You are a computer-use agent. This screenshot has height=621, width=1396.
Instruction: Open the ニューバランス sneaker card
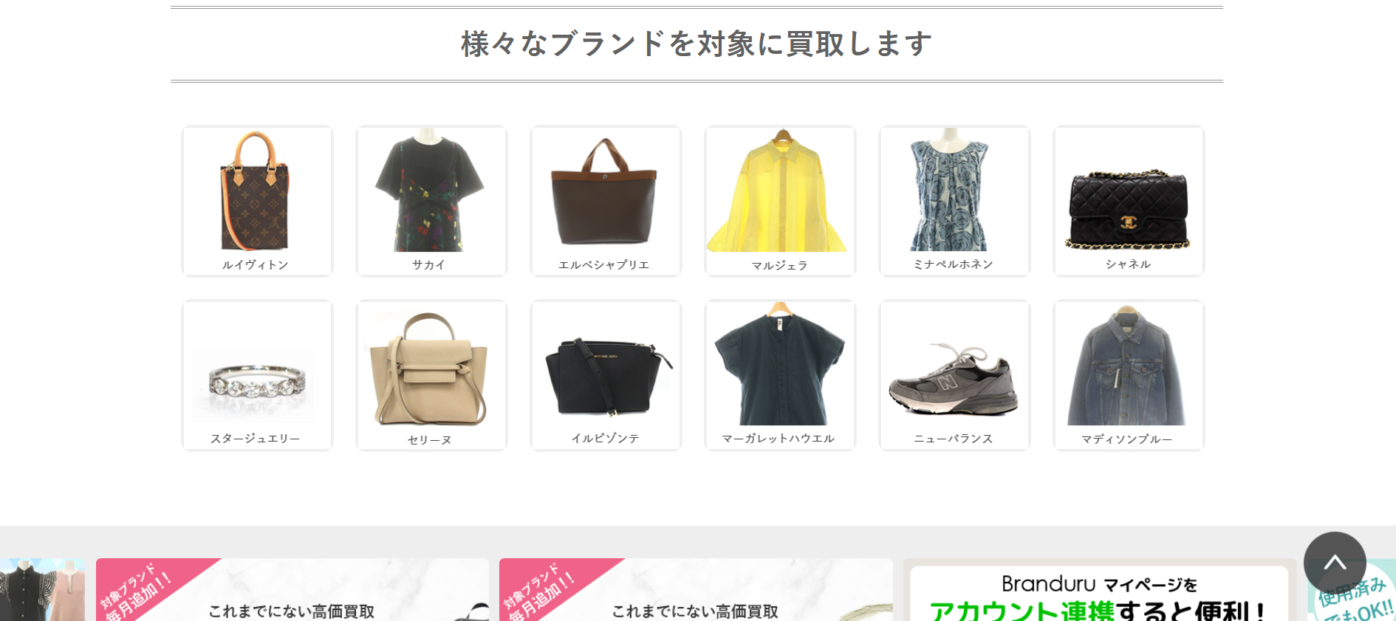point(954,375)
